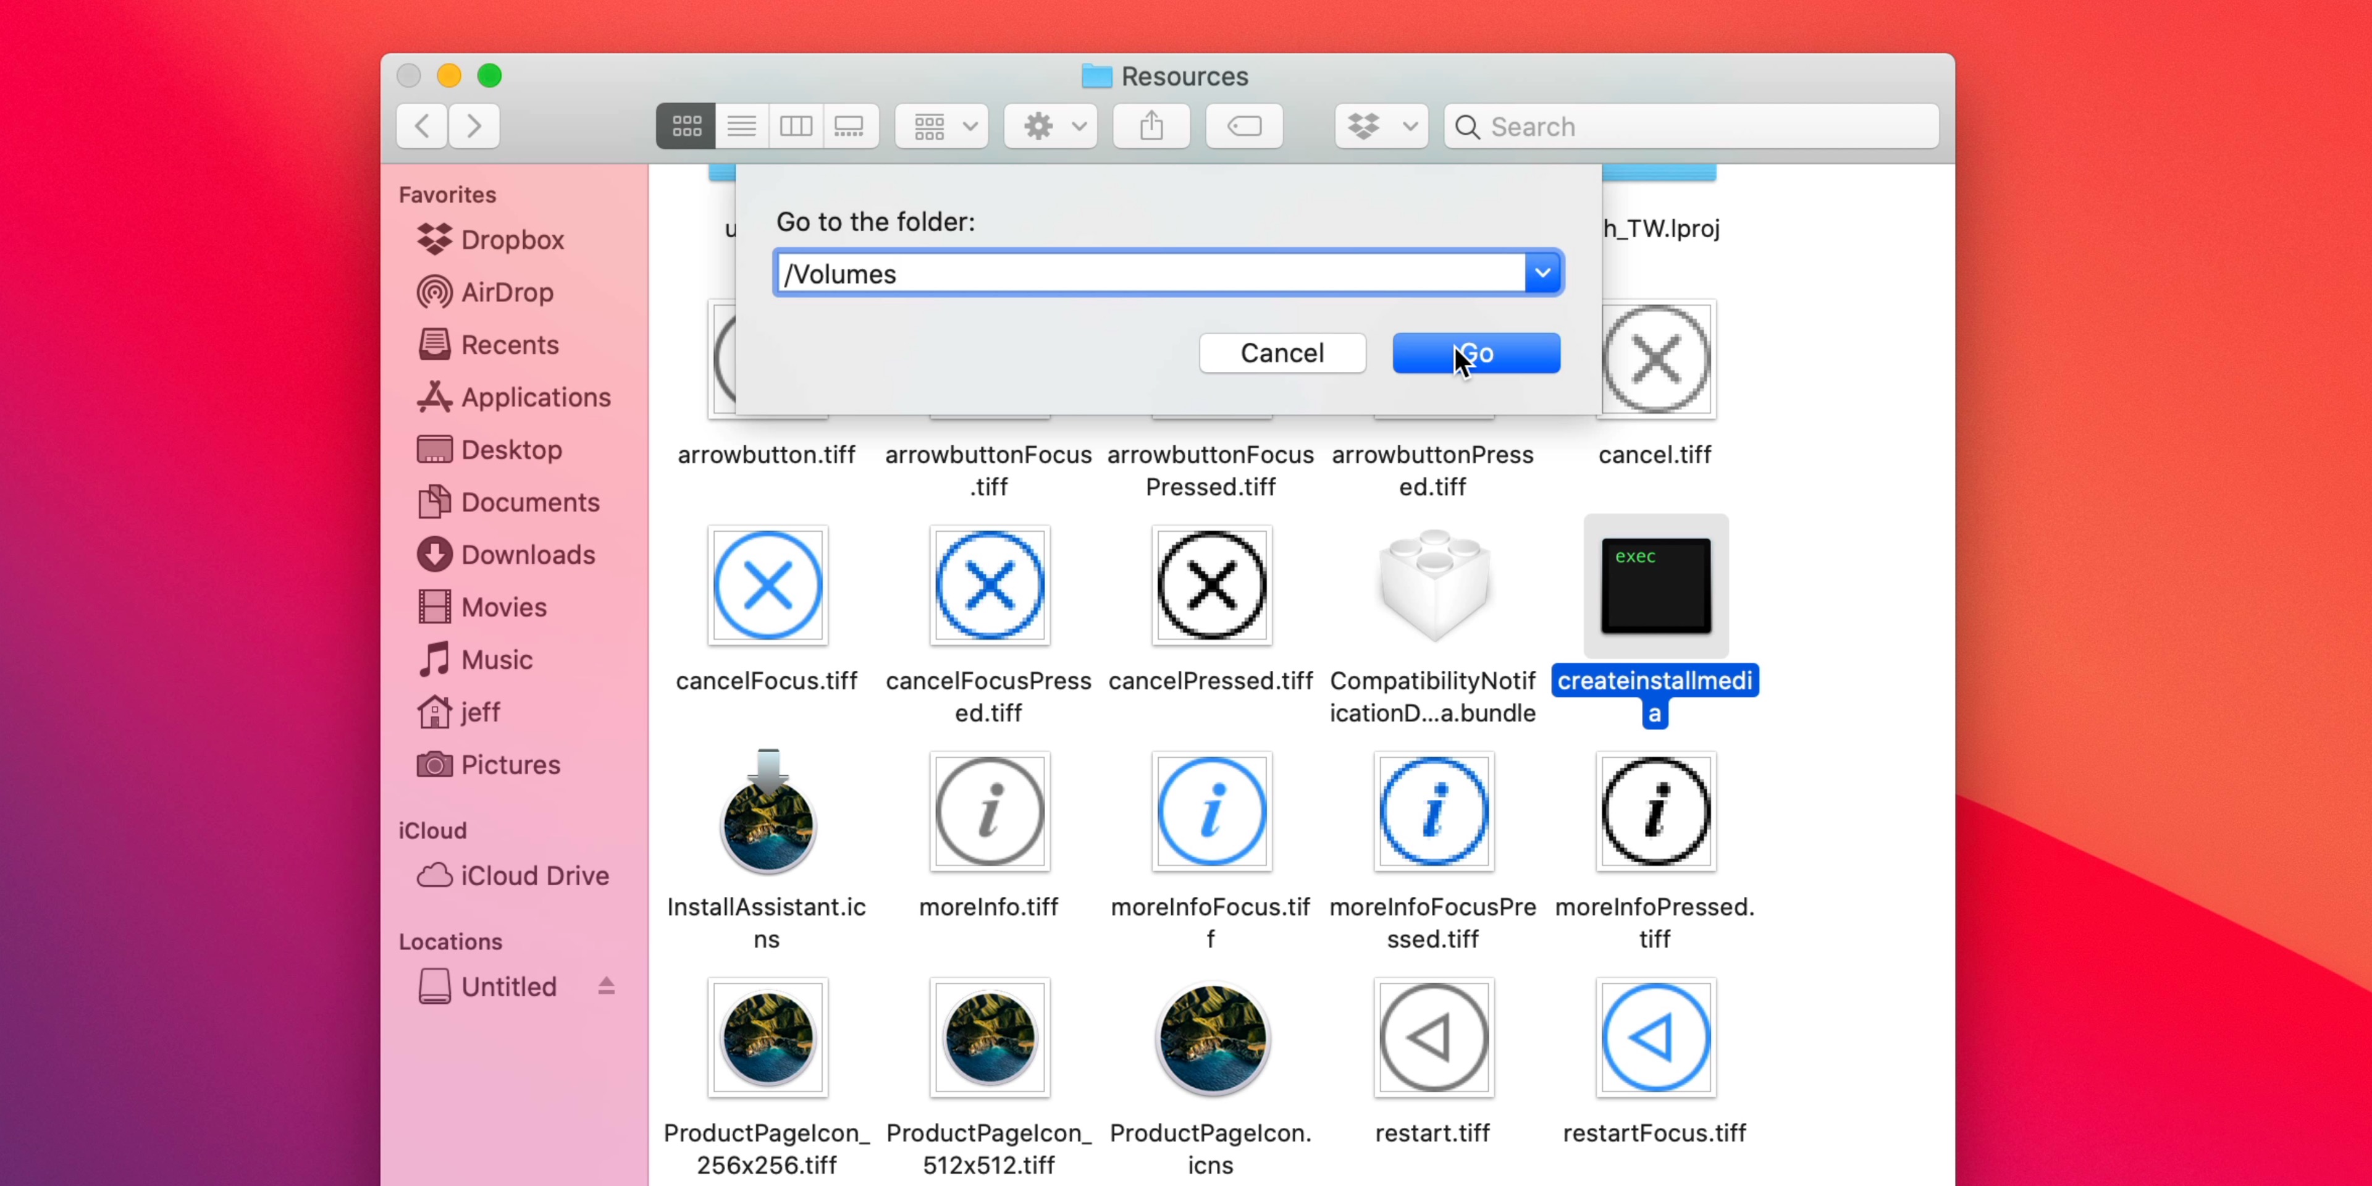Click the Cancel button in the dialog
2372x1186 pixels.
[1282, 353]
